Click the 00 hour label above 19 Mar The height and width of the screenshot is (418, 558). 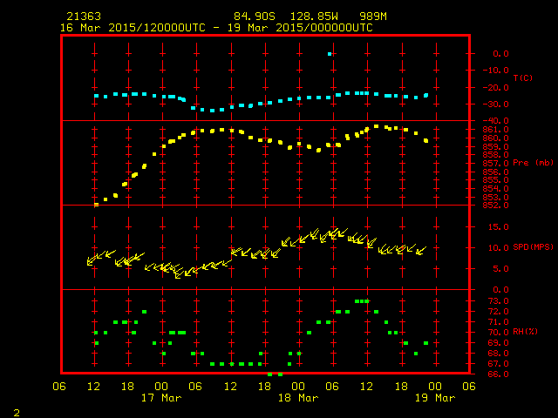click(435, 387)
